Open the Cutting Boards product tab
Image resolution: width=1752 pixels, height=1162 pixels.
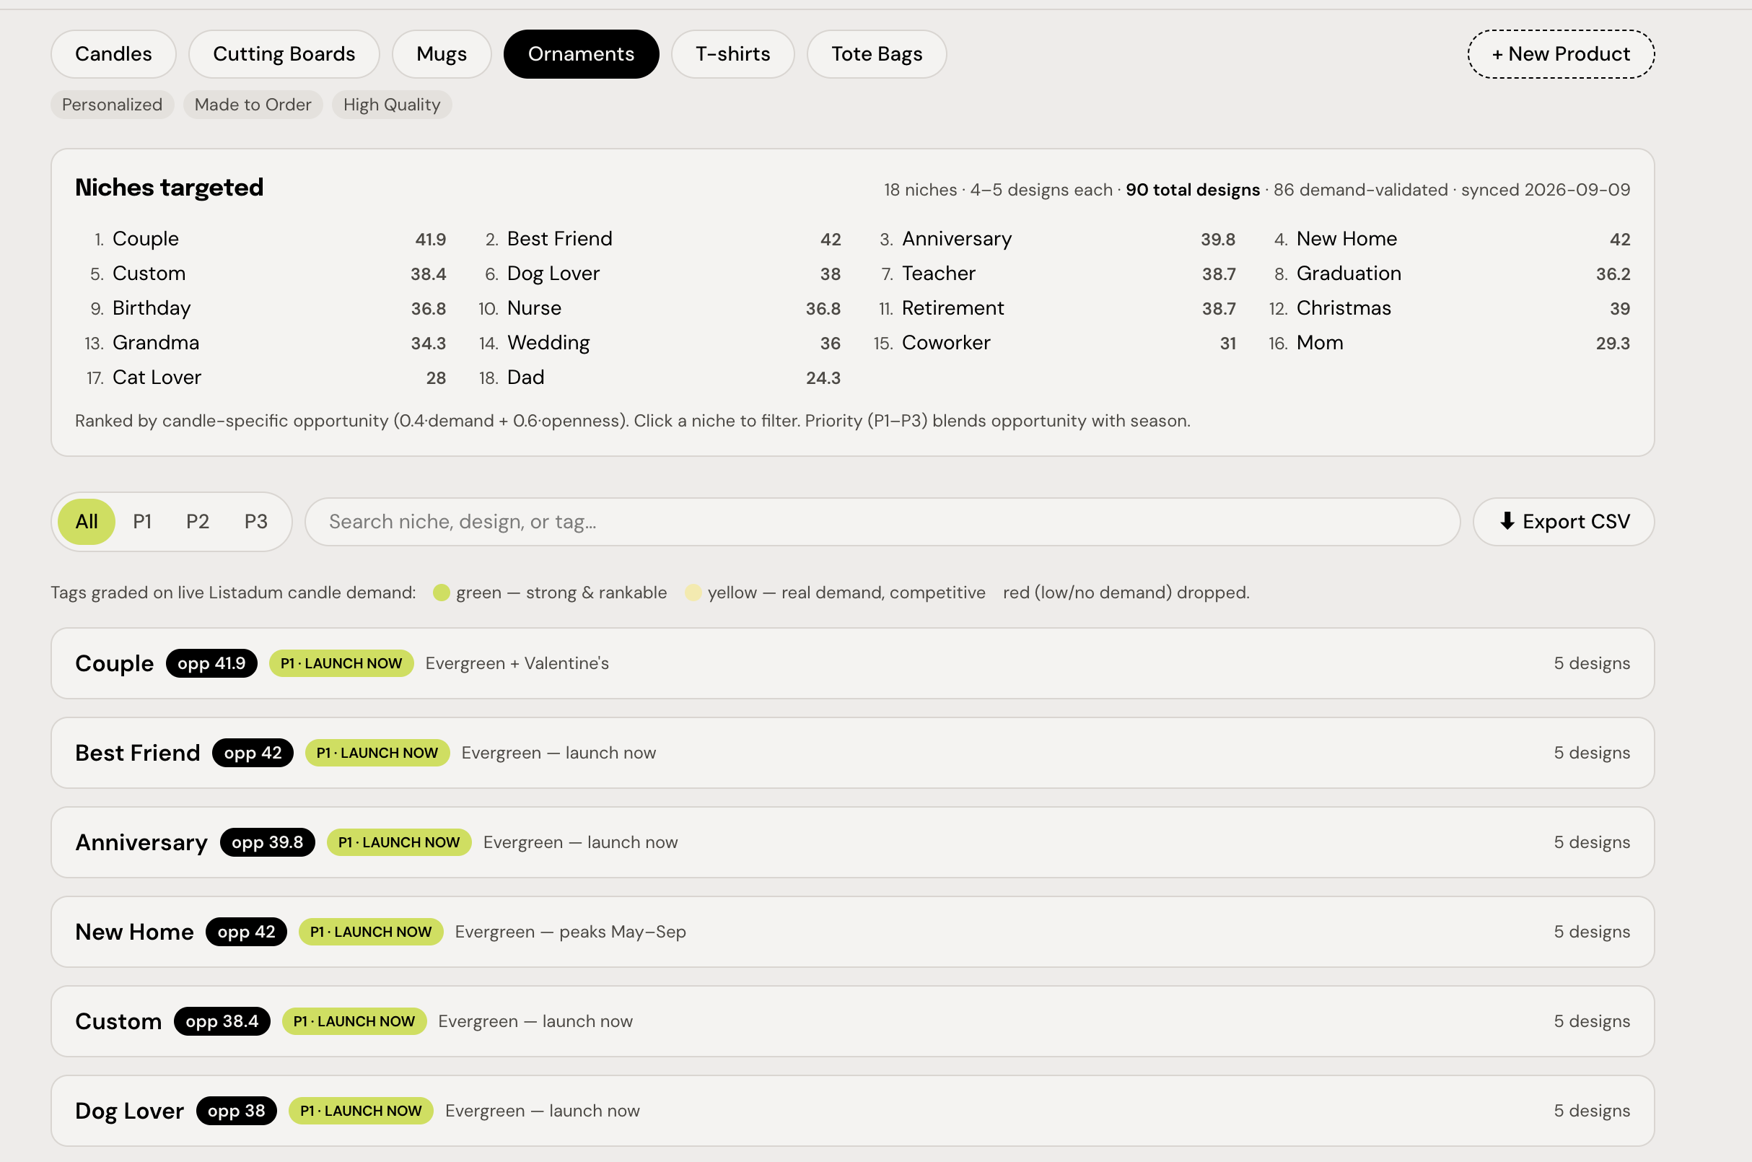284,54
